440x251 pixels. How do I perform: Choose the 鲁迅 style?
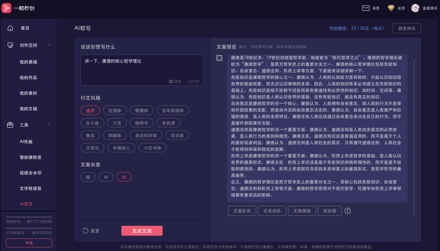90,135
